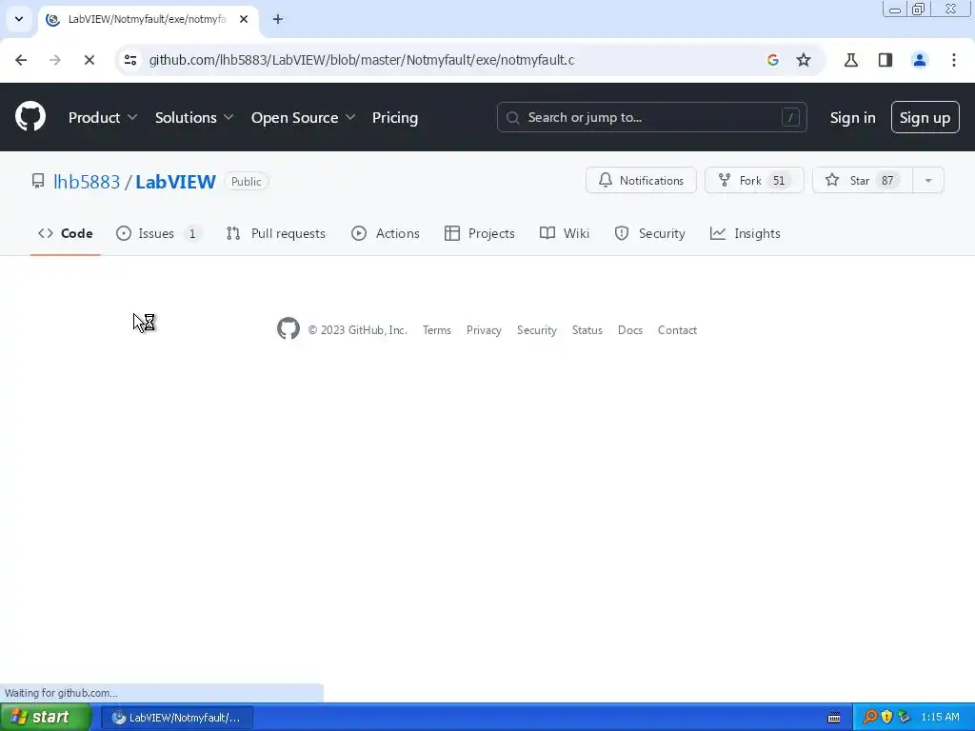Open the Status footer link

coord(587,330)
